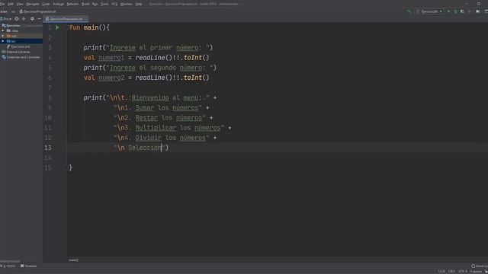The image size is (488, 274).
Task: Click the src breadcrumb in the navigation bar
Action: pyautogui.click(x=13, y=11)
